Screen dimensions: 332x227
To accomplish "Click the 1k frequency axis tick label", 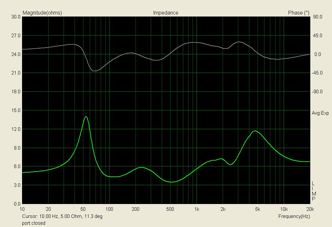I will point(197,209).
